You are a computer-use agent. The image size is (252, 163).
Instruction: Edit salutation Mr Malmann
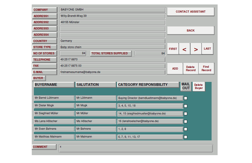(x=96, y=137)
